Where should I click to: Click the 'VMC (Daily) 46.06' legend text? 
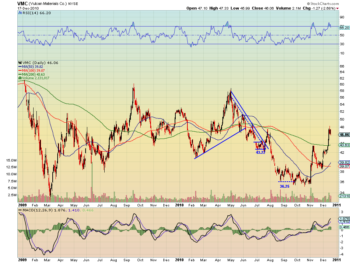[x=40, y=63]
